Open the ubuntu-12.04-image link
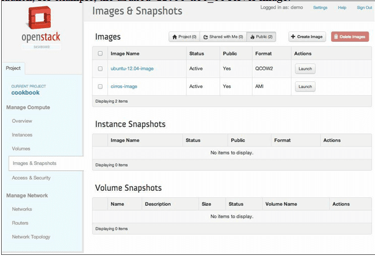375x256 pixels. 132,69
